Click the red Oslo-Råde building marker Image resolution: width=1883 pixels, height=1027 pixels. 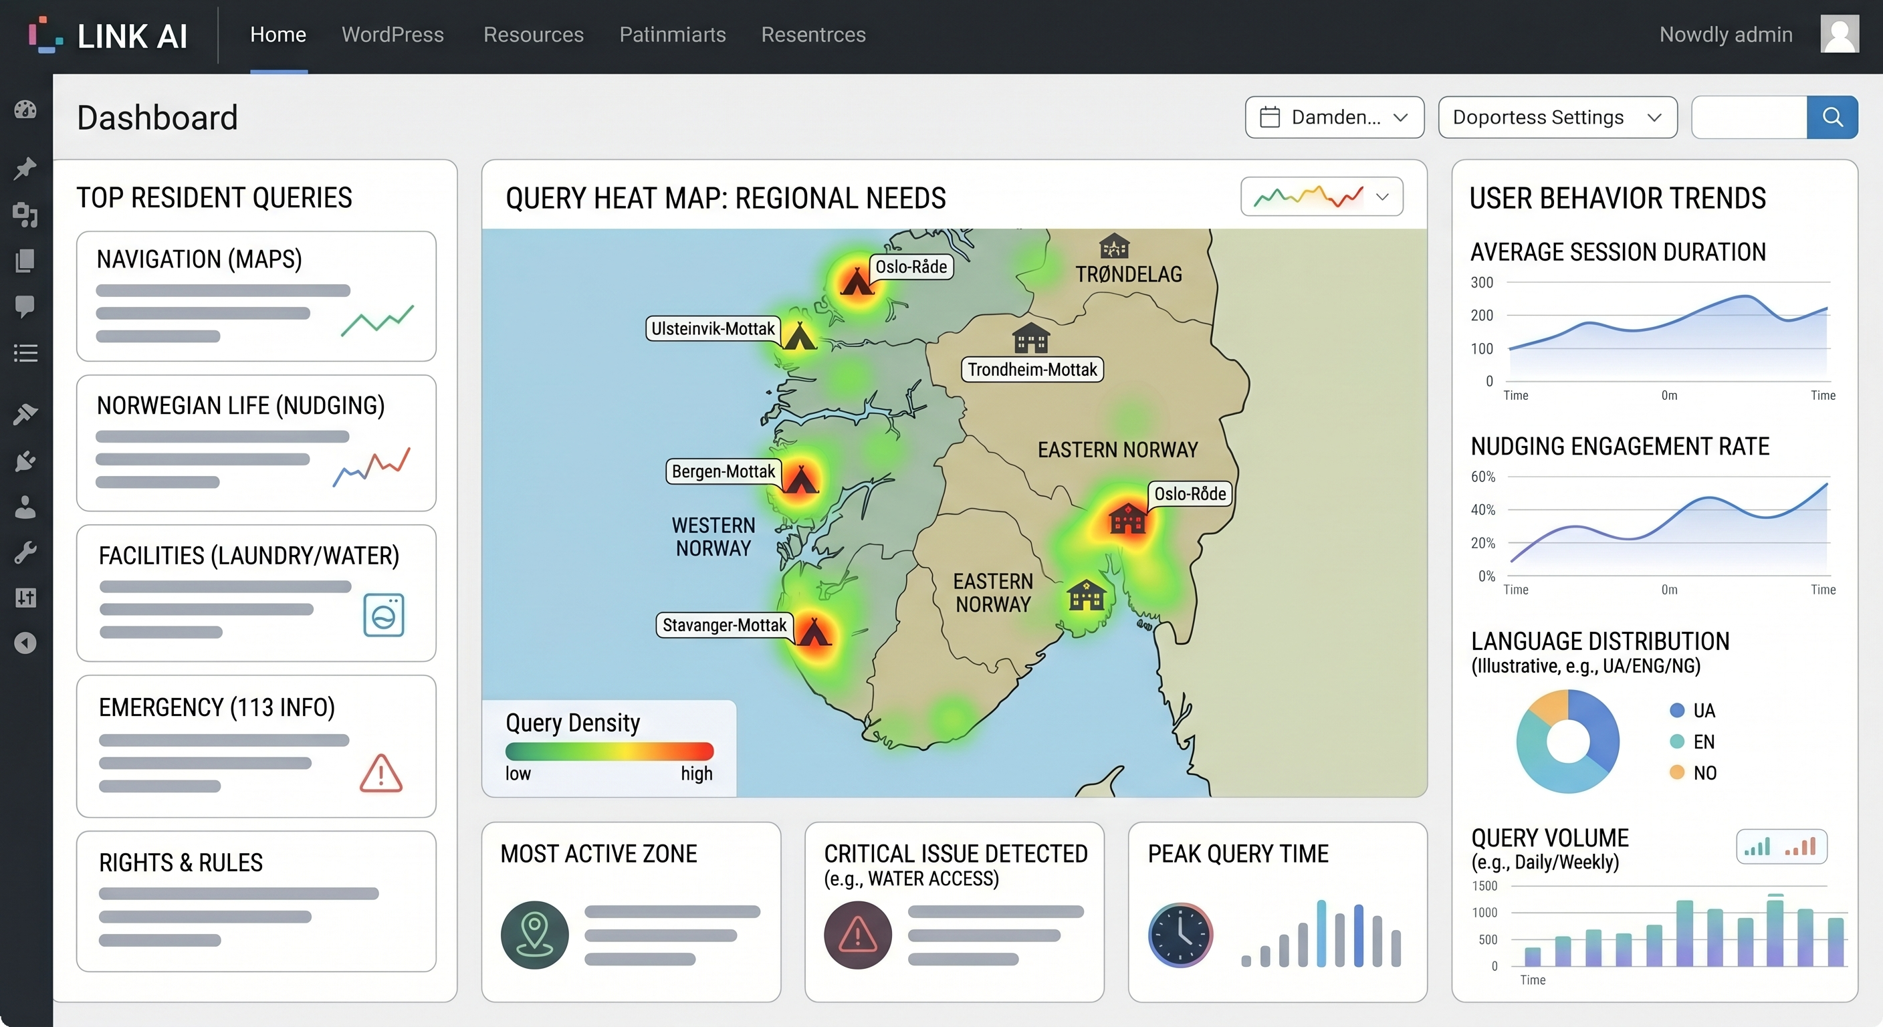(1127, 518)
